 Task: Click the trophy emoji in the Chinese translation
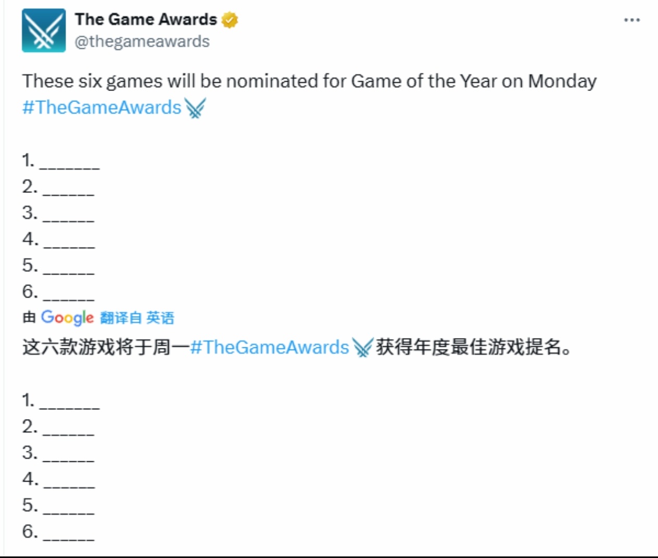point(363,347)
